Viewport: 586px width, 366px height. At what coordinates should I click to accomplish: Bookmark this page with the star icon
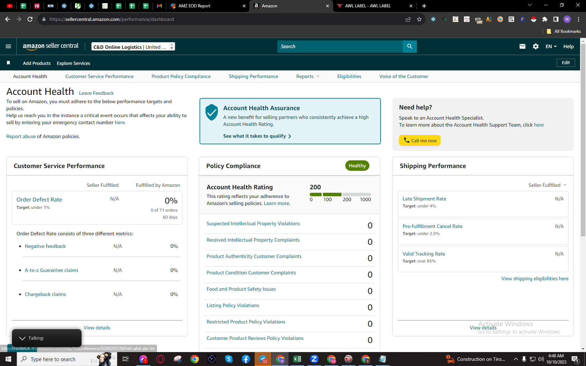[x=419, y=19]
